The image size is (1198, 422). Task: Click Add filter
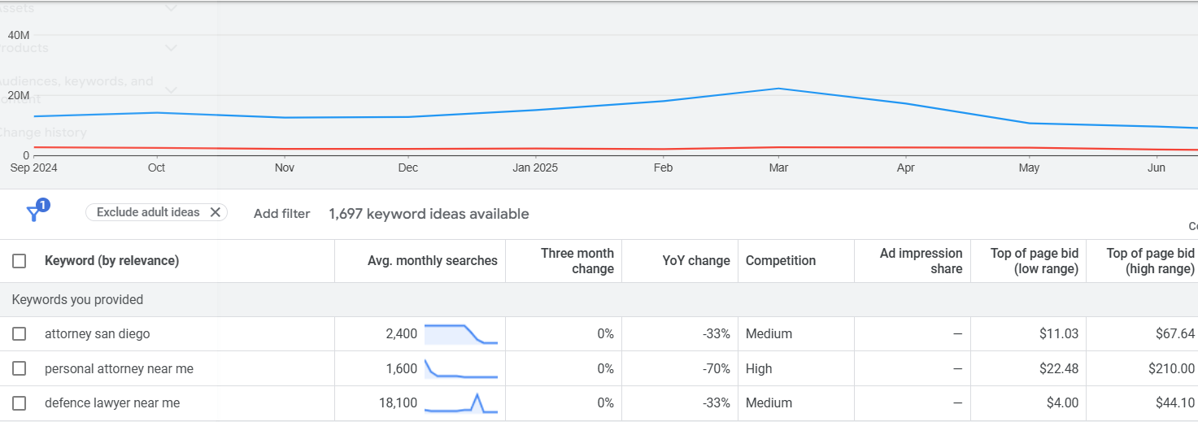tap(281, 214)
